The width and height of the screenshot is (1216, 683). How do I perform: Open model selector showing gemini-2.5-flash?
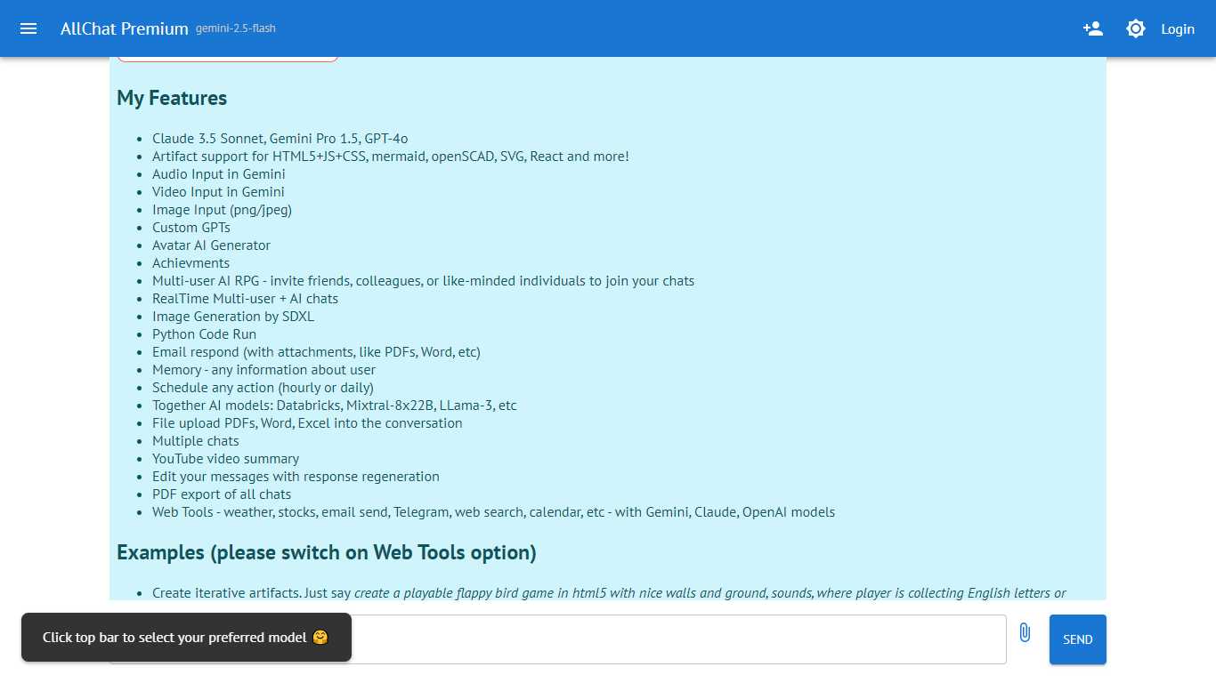[236, 28]
